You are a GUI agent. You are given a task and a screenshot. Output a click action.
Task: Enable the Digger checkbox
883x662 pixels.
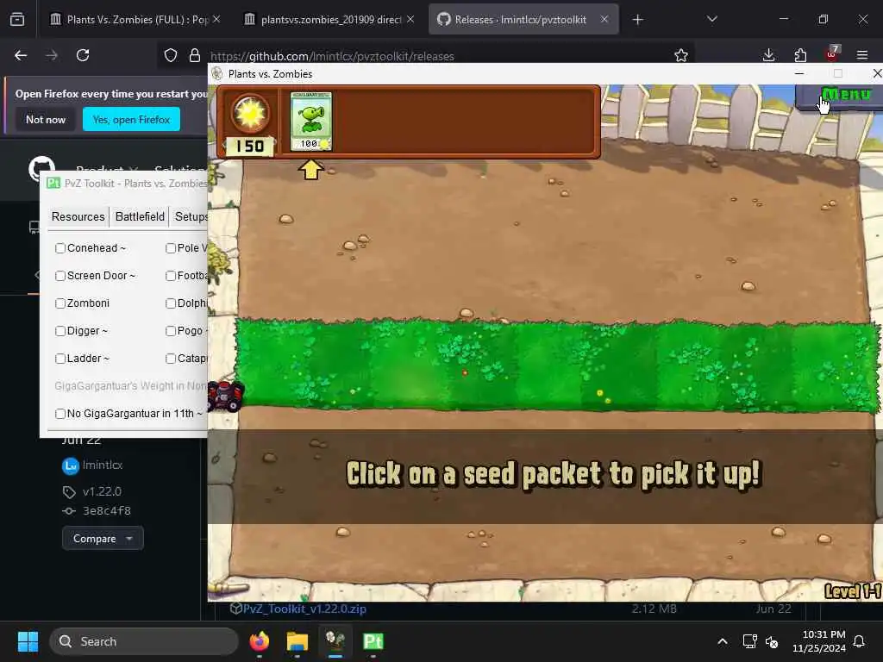60,331
